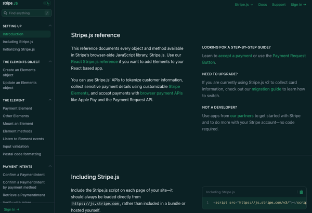312x213 pixels.
Task: Go to Payment Element section
Action: (17, 108)
